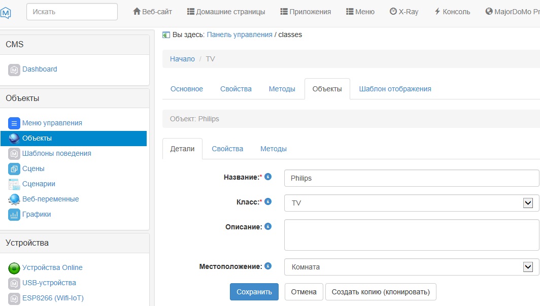Click the Графики chart icon
This screenshot has width=540, height=306.
click(14, 215)
